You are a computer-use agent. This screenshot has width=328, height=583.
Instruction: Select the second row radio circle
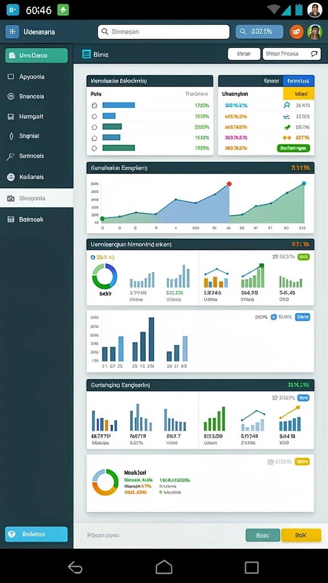(x=95, y=116)
